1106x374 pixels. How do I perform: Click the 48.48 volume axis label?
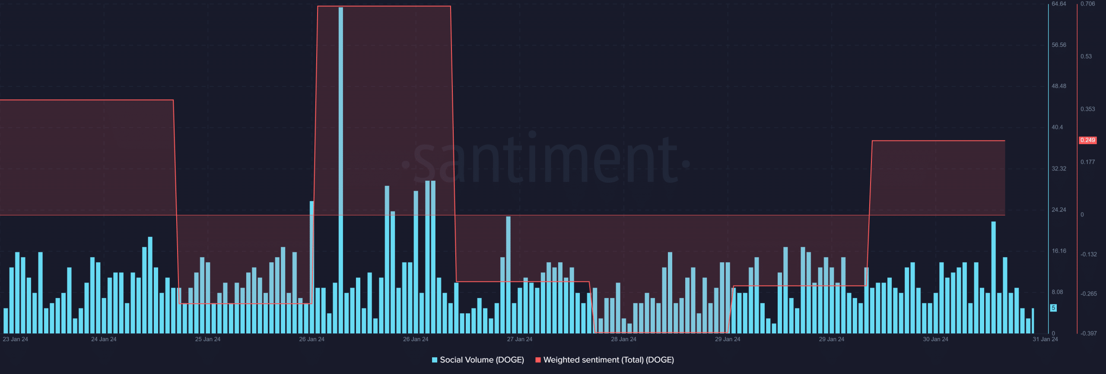(x=1059, y=86)
